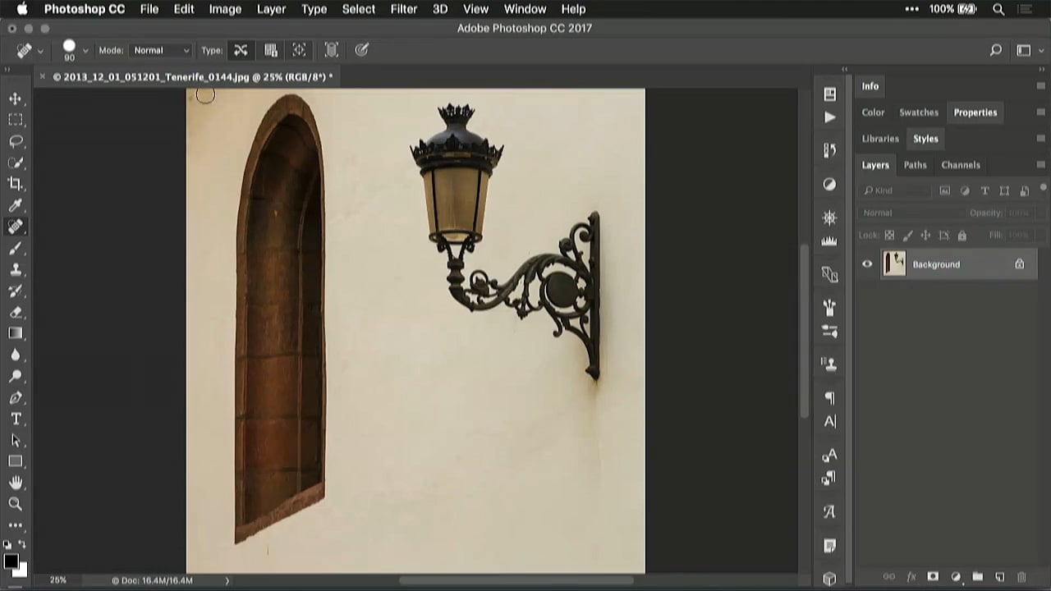This screenshot has height=591, width=1051.
Task: Switch to the Paths tab
Action: coord(915,165)
